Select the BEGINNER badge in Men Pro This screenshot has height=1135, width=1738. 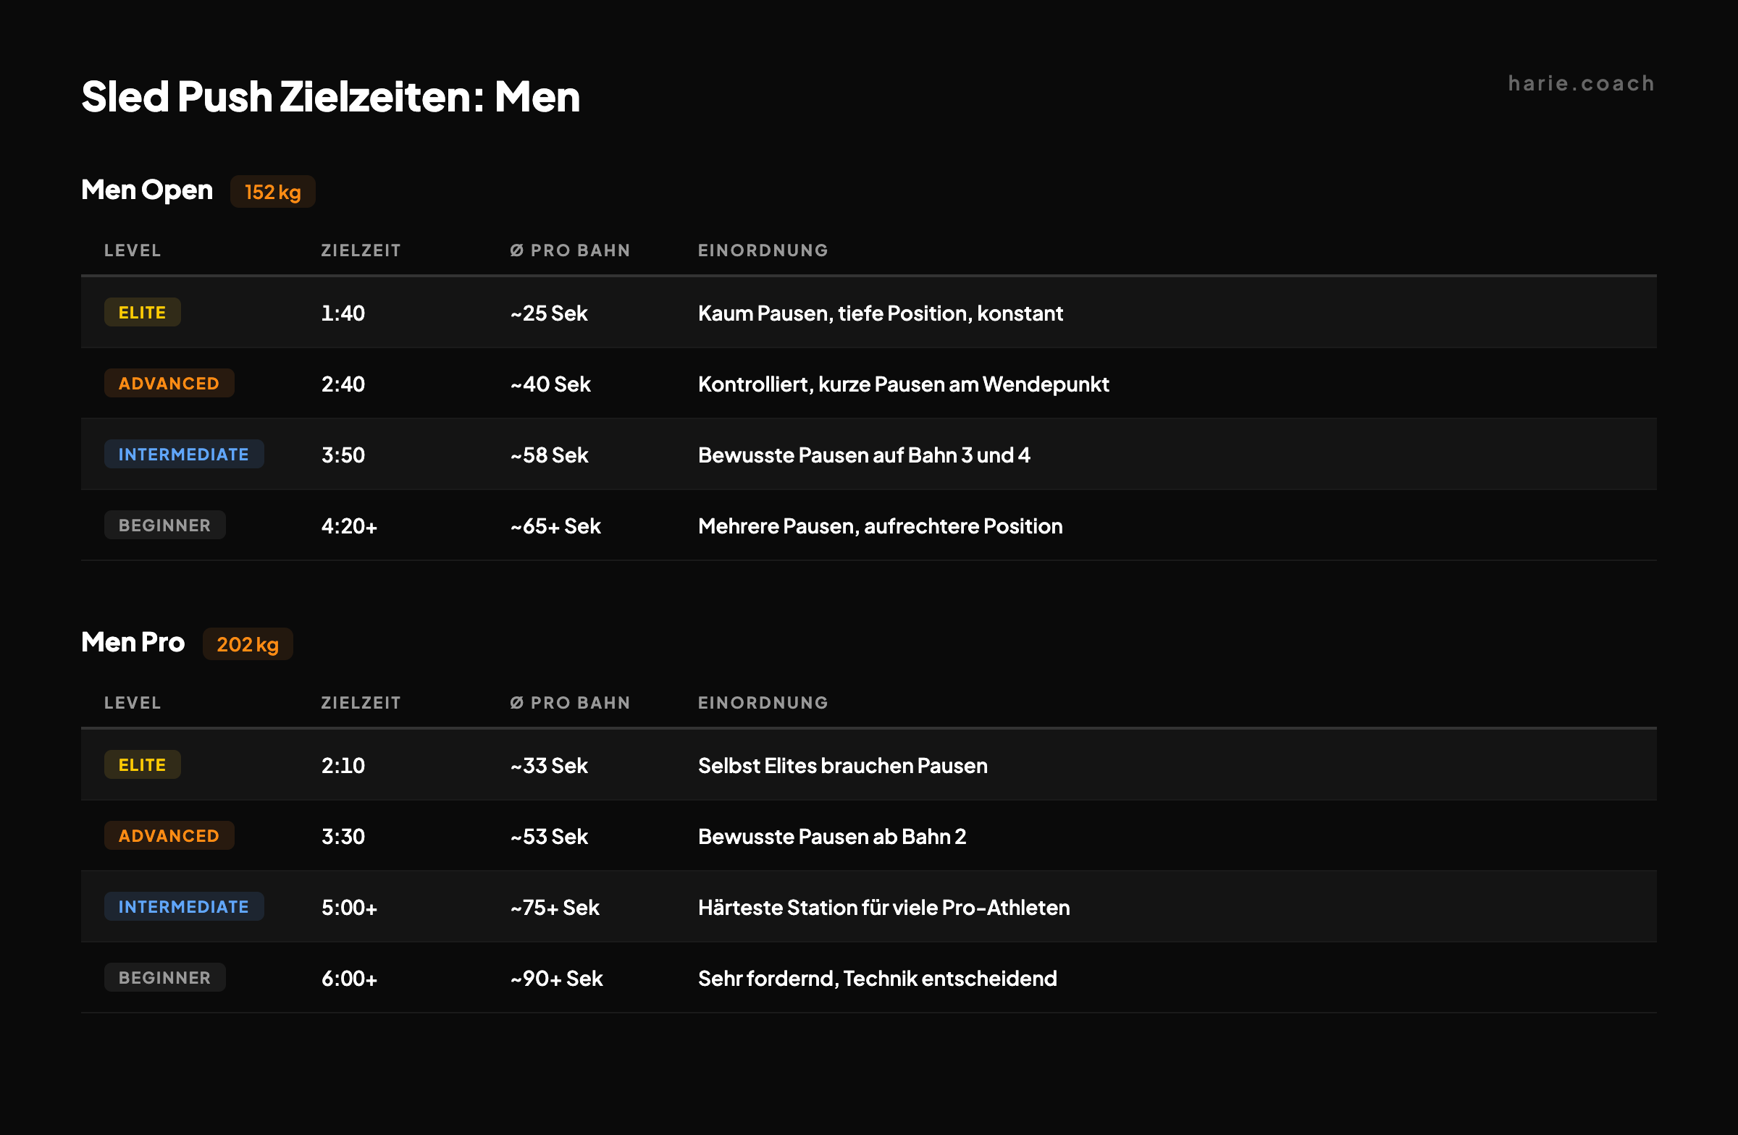164,977
